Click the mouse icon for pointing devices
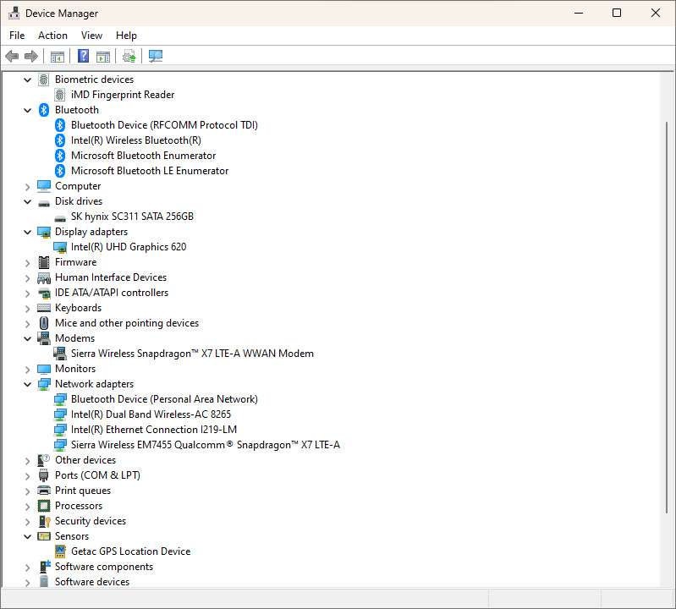 pyautogui.click(x=44, y=323)
